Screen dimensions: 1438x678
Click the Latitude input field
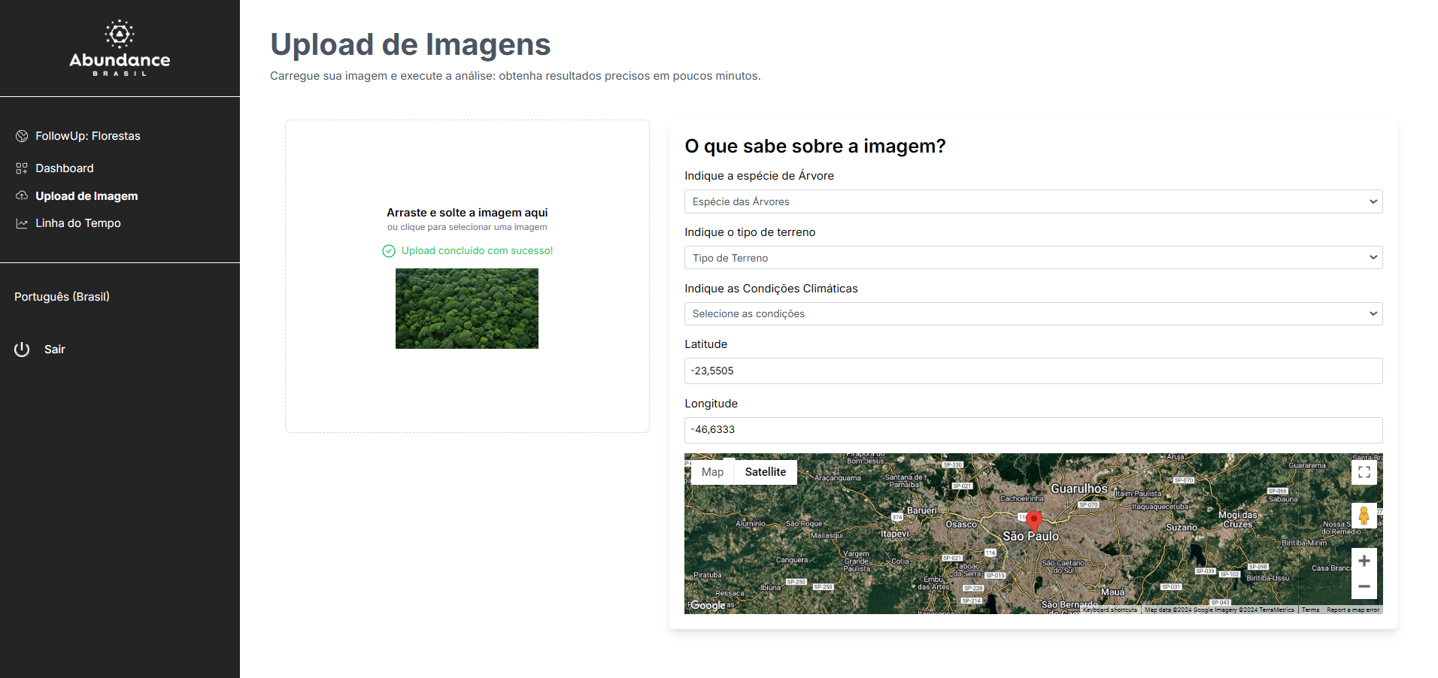pos(1033,371)
